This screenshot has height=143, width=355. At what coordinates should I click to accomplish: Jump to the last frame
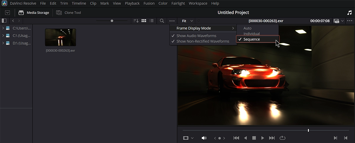tap(272, 138)
